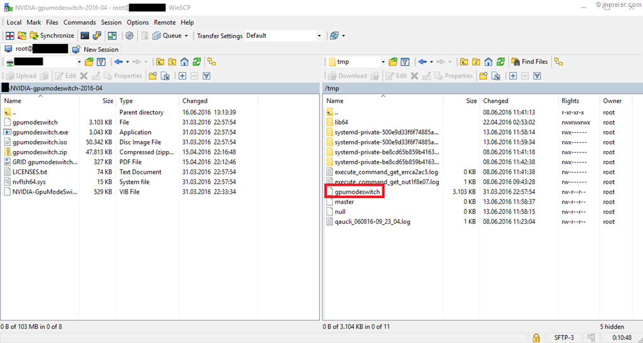Create a new folder in remote panel
This screenshot has width=643, height=343.
[x=484, y=76]
